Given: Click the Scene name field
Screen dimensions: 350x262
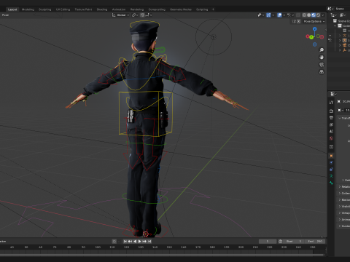Looking at the screenshot, I should tap(342, 9).
